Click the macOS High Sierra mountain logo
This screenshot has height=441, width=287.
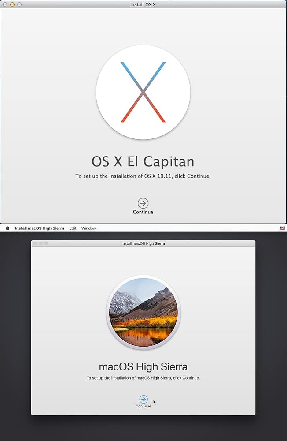(143, 312)
